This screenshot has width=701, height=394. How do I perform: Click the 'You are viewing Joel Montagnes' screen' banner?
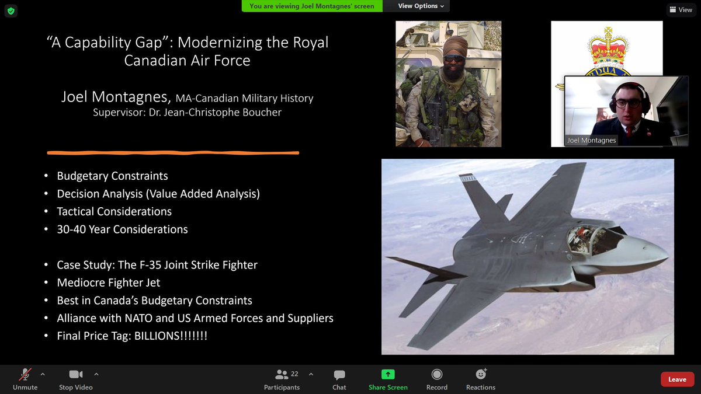312,6
